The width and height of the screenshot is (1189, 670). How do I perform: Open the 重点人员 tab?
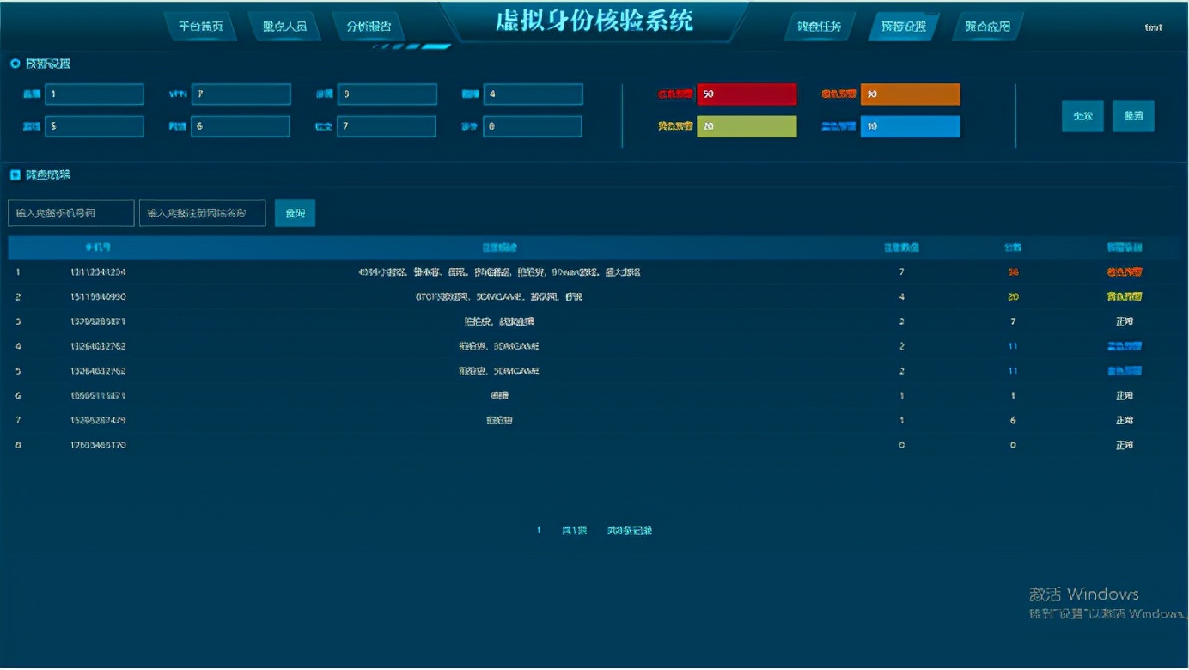click(284, 26)
